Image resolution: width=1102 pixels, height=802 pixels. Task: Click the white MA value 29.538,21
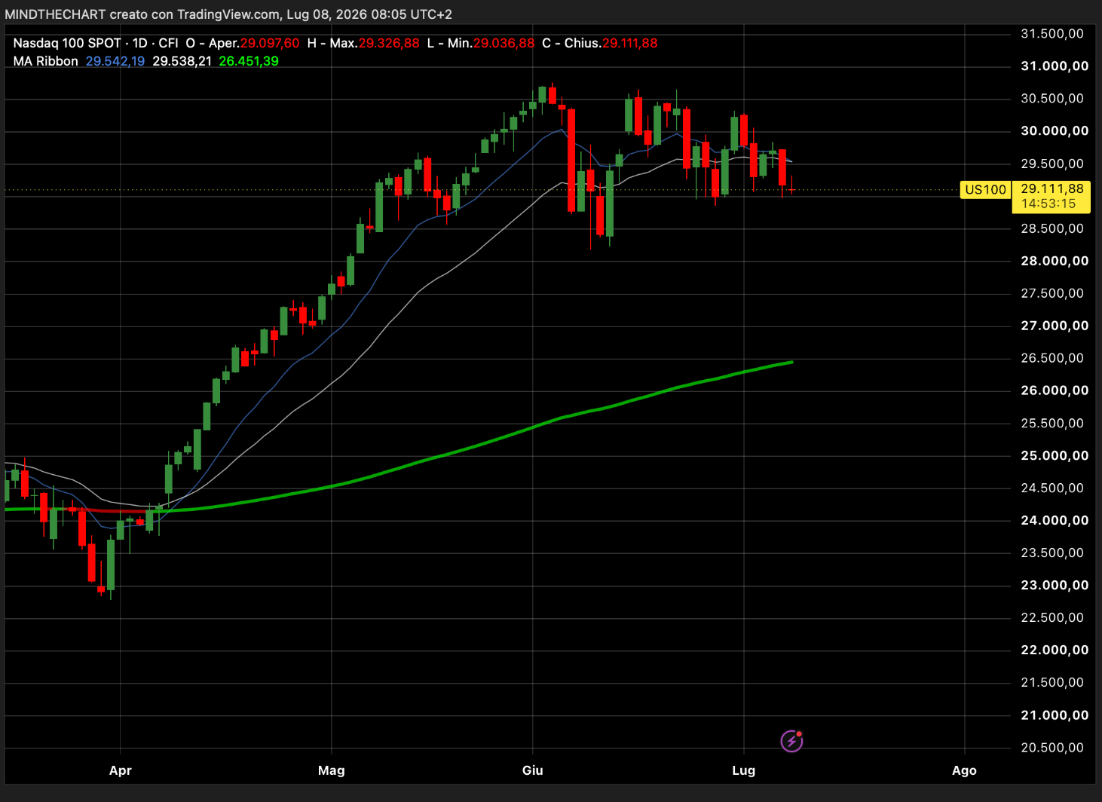pyautogui.click(x=182, y=61)
